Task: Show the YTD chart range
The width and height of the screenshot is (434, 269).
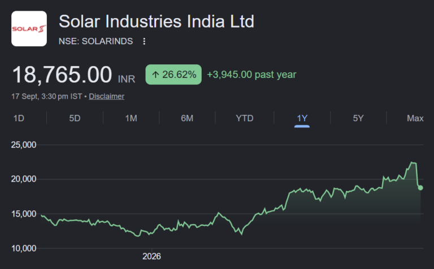Action: pos(245,118)
